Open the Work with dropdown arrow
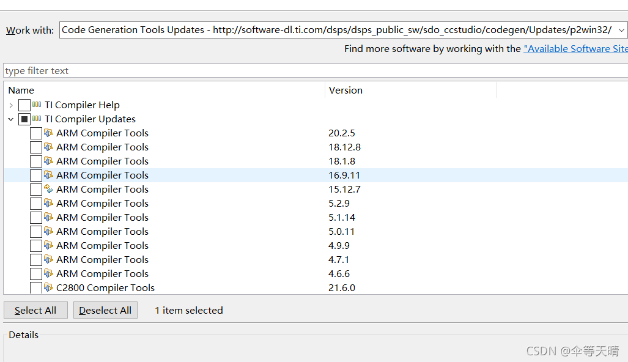The width and height of the screenshot is (628, 362). [622, 29]
